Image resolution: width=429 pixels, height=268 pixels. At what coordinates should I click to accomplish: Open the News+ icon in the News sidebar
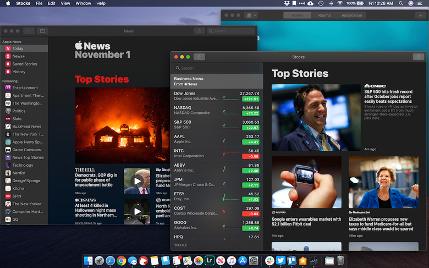point(8,56)
